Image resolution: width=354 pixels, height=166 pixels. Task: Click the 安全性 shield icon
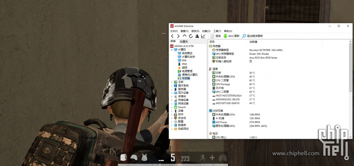(176, 118)
